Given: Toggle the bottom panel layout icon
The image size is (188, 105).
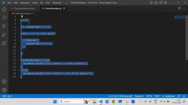Looking at the screenshot, I should (156, 3).
